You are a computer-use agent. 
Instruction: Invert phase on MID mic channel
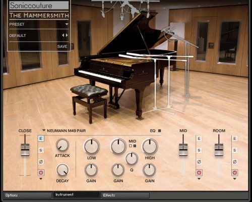pyautogui.click(x=199, y=162)
